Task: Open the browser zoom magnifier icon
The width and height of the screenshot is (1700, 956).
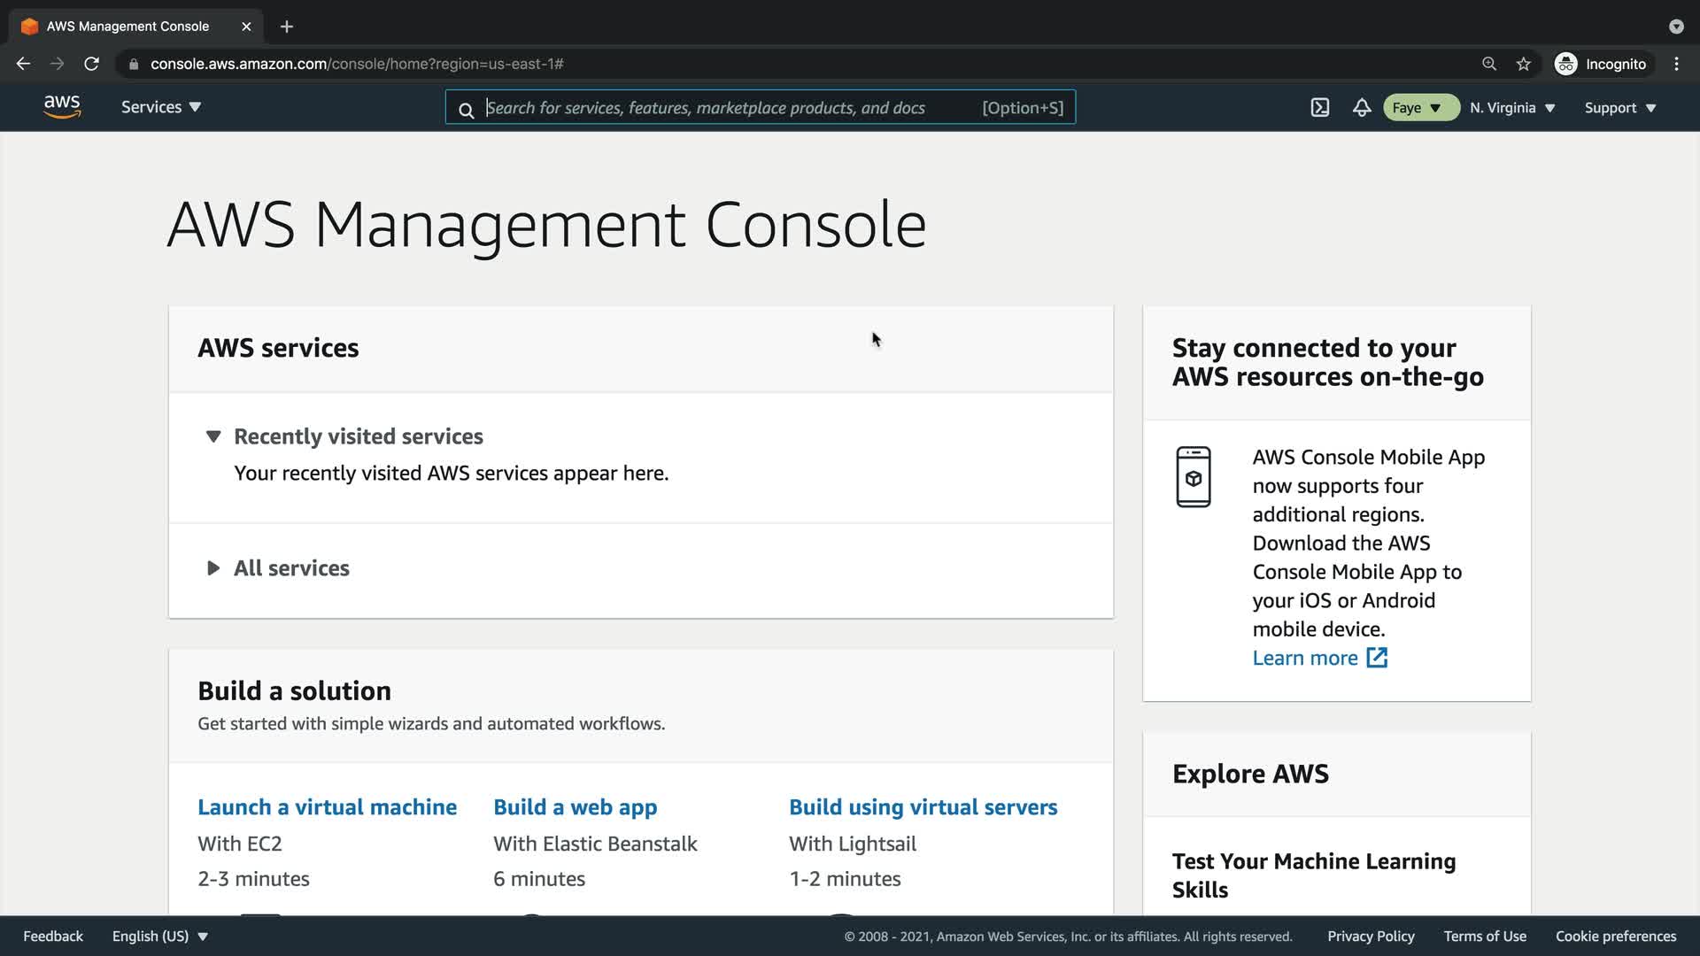Action: 1489,64
